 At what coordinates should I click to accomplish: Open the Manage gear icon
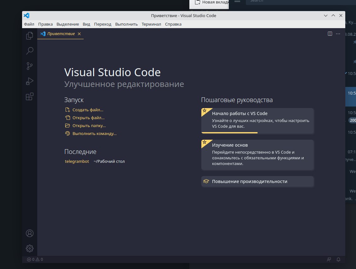coord(30,248)
